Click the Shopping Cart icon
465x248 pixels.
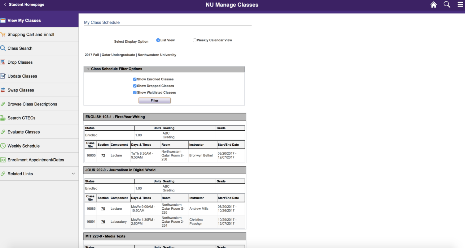3,34
